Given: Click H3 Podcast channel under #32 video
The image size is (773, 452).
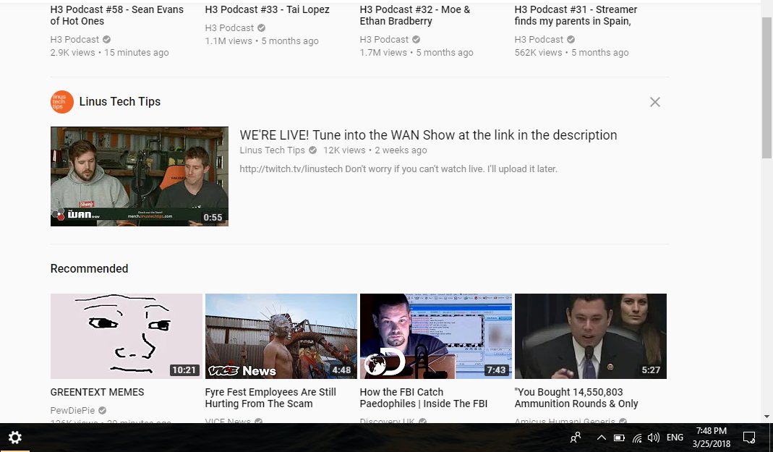Looking at the screenshot, I should click(x=384, y=40).
